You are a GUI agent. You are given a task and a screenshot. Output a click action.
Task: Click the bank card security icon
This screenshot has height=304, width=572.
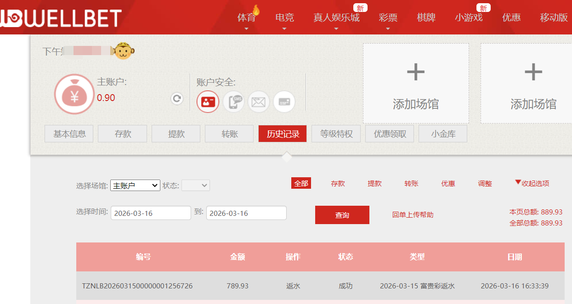click(283, 101)
